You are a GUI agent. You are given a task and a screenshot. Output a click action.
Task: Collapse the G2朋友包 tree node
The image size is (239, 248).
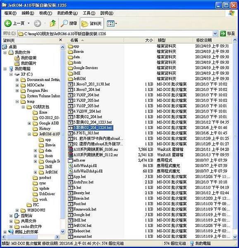23,107
